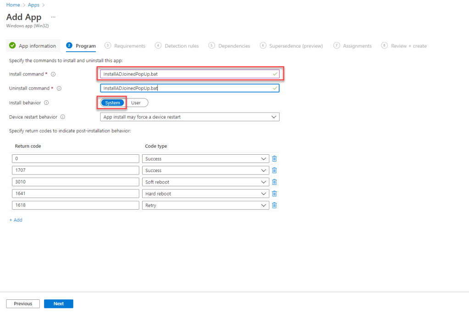Delete the 1618 Retry return code
The height and width of the screenshot is (314, 469).
click(x=274, y=206)
